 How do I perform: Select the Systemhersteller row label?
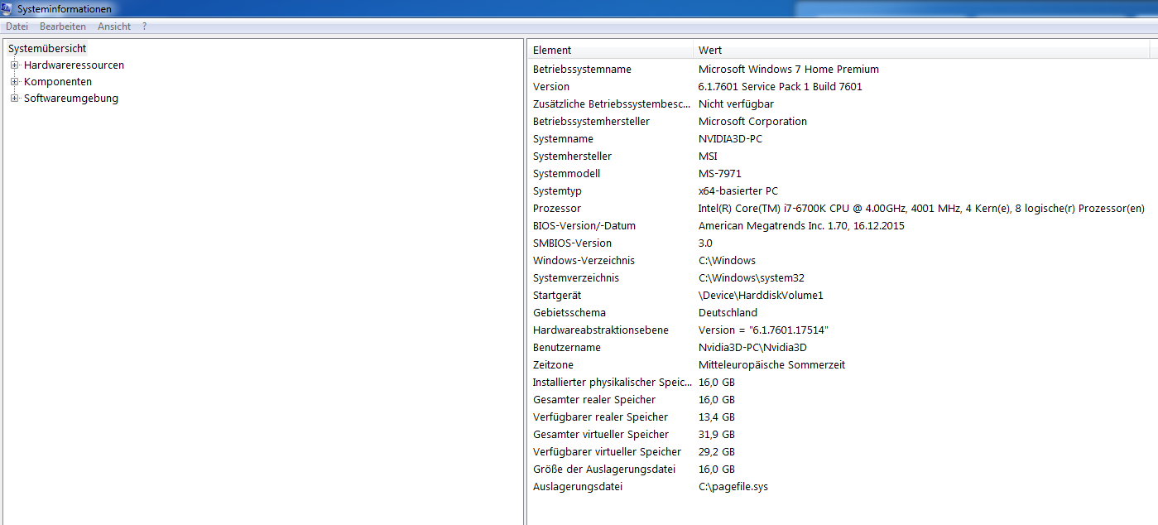tap(572, 157)
